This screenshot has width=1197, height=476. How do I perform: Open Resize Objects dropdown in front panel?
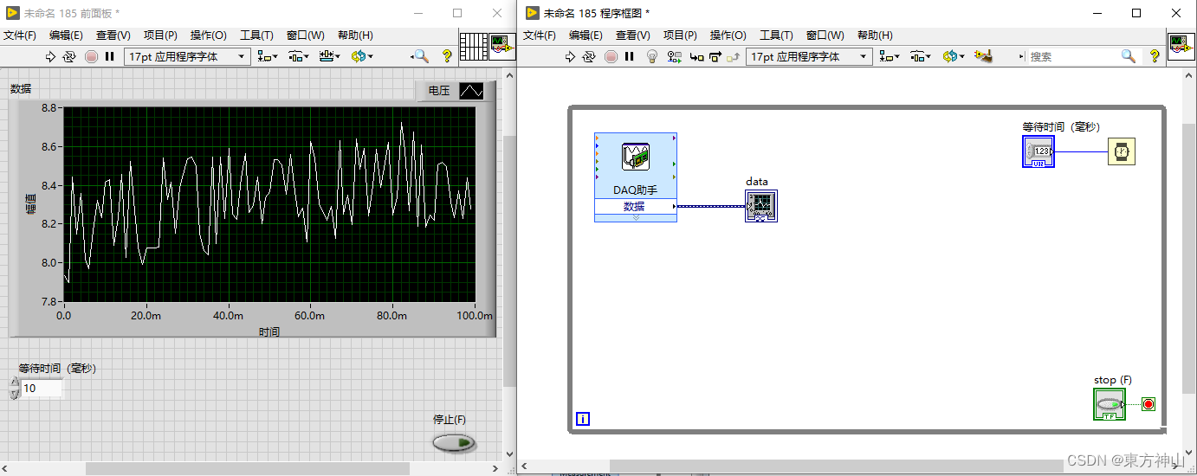point(329,56)
